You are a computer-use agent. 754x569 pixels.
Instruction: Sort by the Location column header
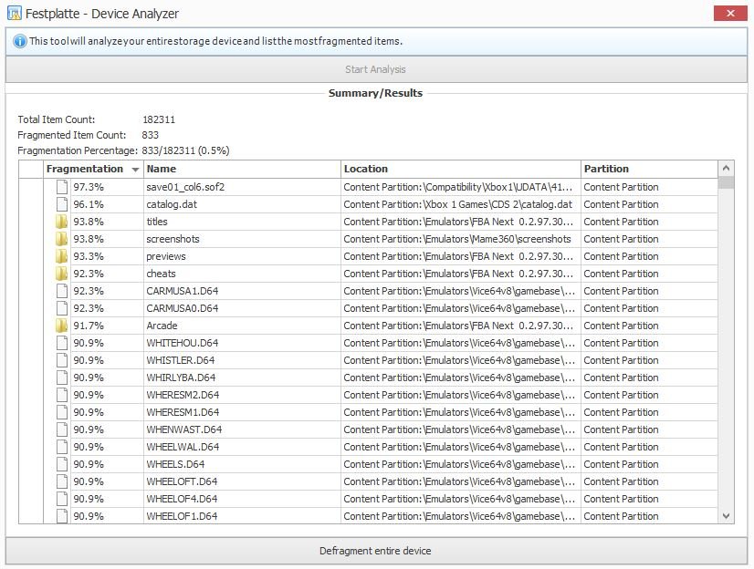click(x=461, y=169)
